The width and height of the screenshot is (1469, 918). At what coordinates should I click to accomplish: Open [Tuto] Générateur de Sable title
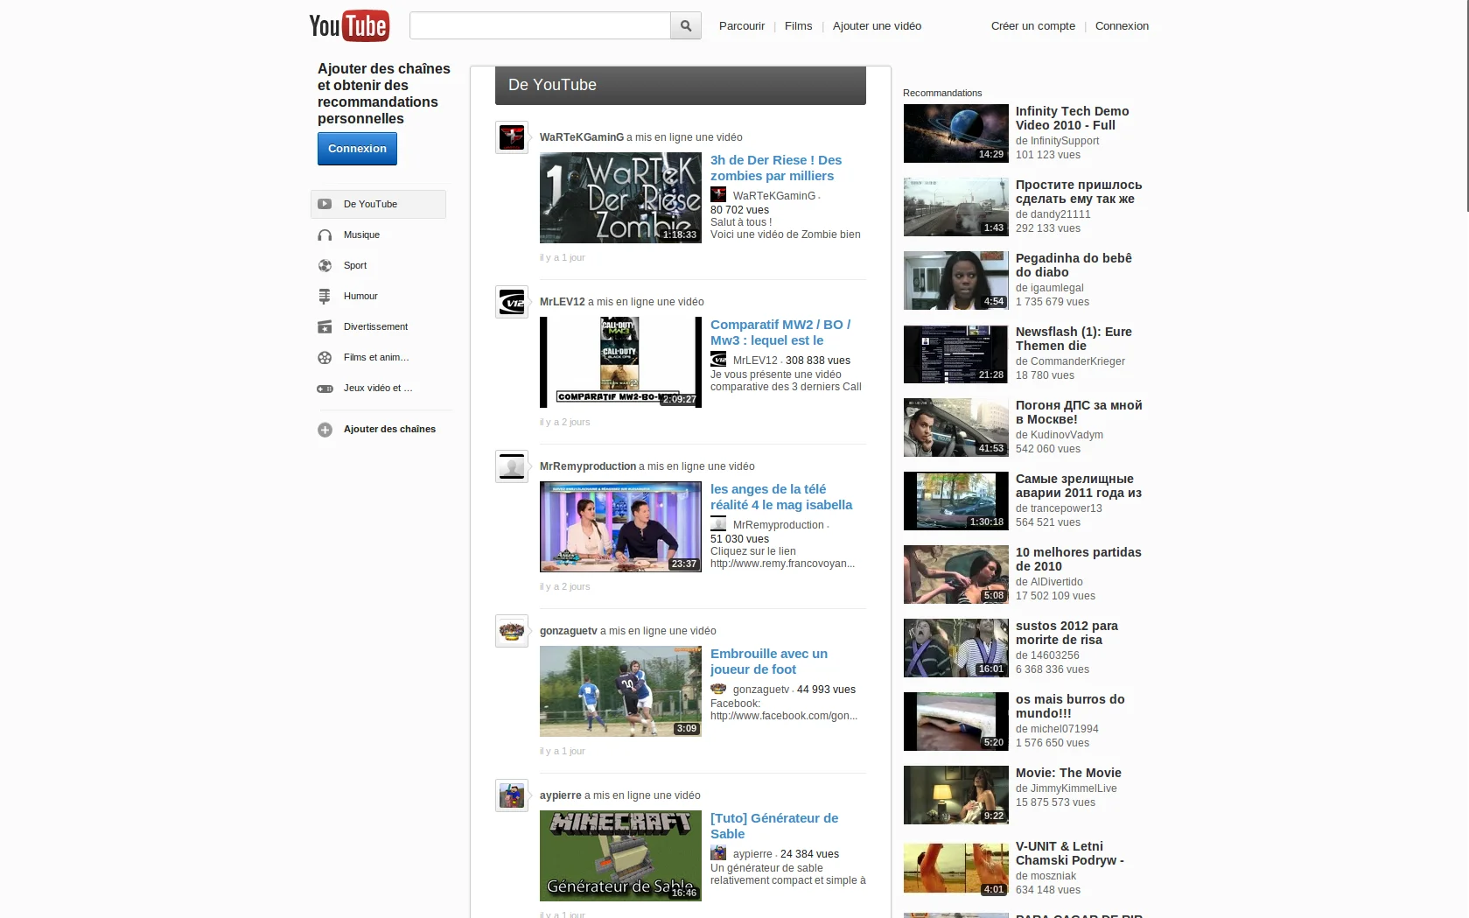click(774, 826)
